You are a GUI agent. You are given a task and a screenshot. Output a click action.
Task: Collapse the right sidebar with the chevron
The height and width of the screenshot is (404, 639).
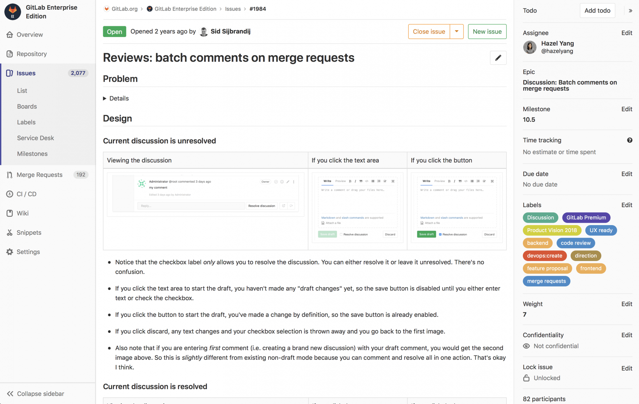click(630, 10)
